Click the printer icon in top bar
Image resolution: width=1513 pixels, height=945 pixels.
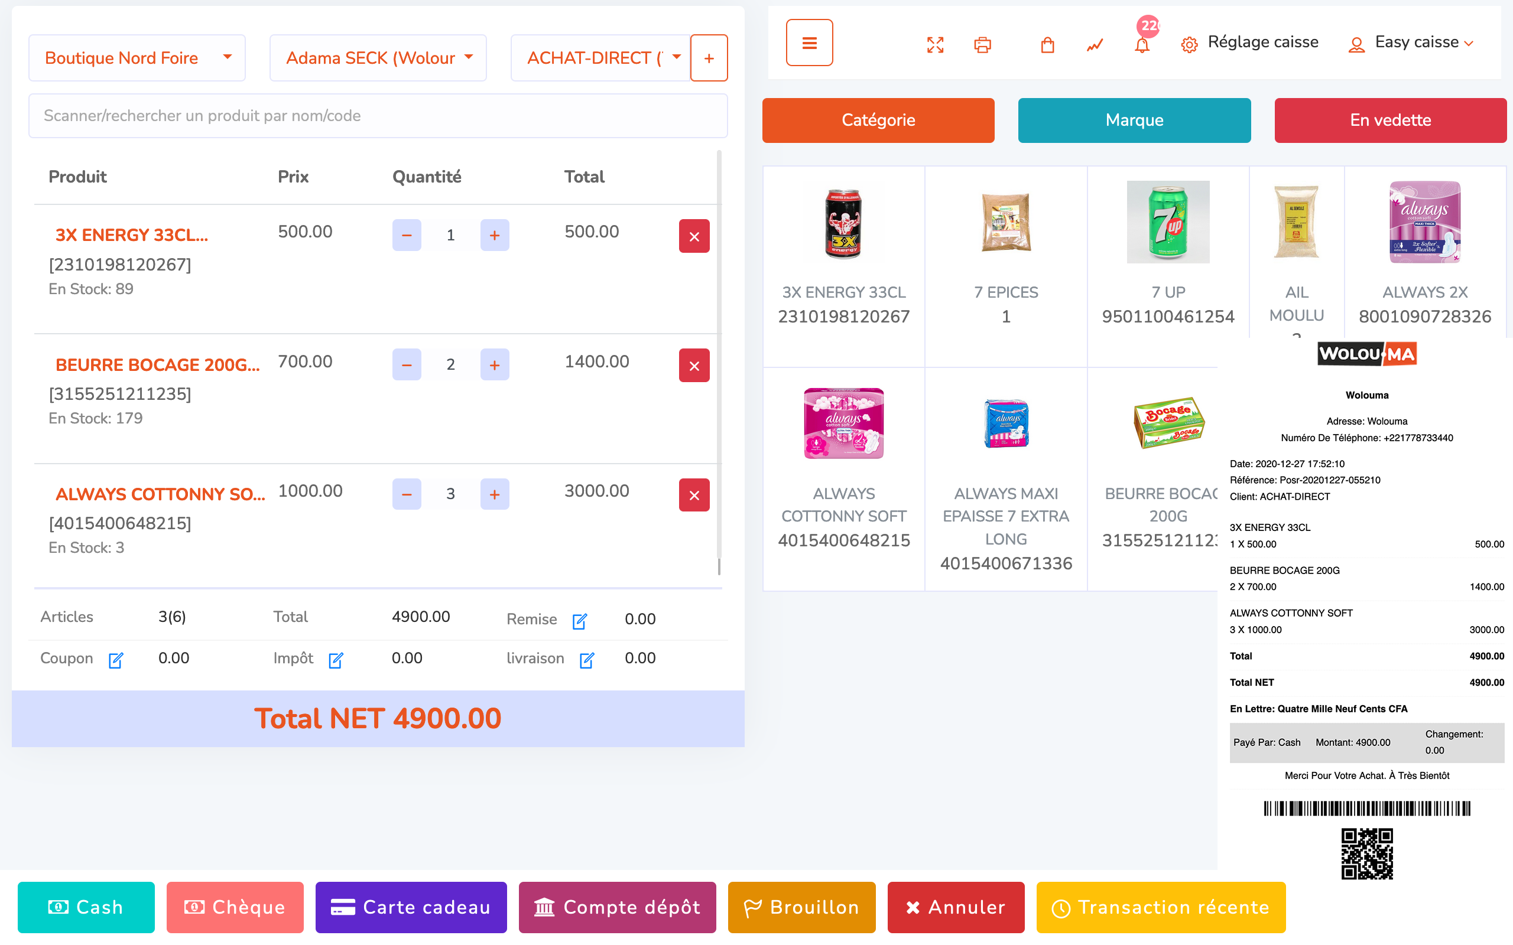coord(982,44)
